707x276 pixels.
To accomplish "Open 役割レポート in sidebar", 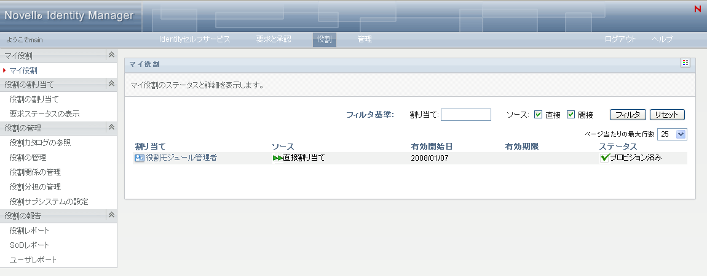I will pyautogui.click(x=30, y=231).
